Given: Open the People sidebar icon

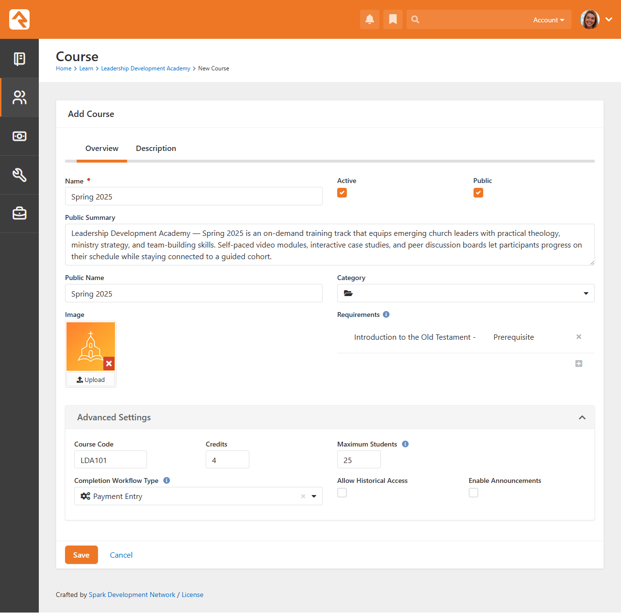Looking at the screenshot, I should 19,98.
